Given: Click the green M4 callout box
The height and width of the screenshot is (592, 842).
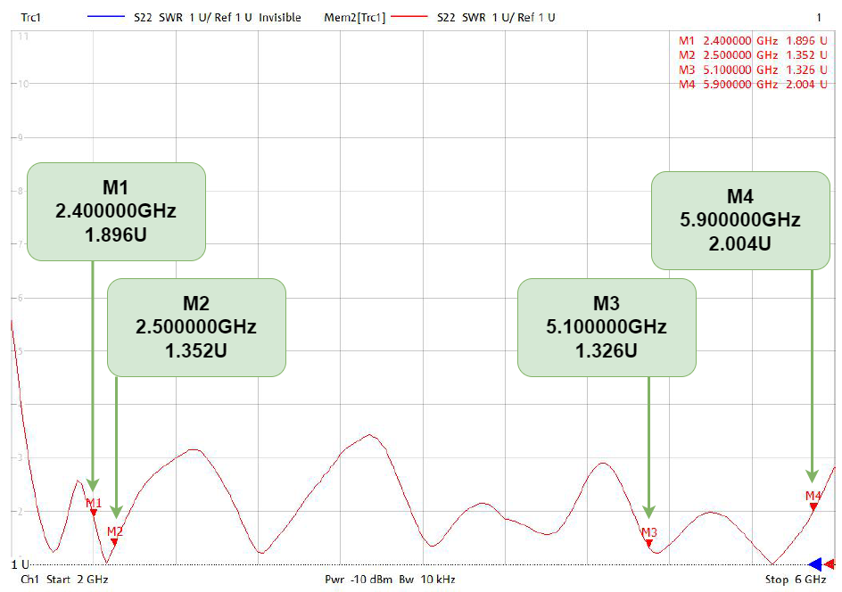Looking at the screenshot, I should [x=740, y=220].
